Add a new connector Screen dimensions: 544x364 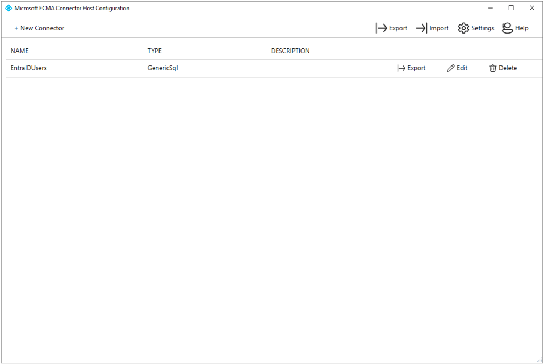(39, 28)
